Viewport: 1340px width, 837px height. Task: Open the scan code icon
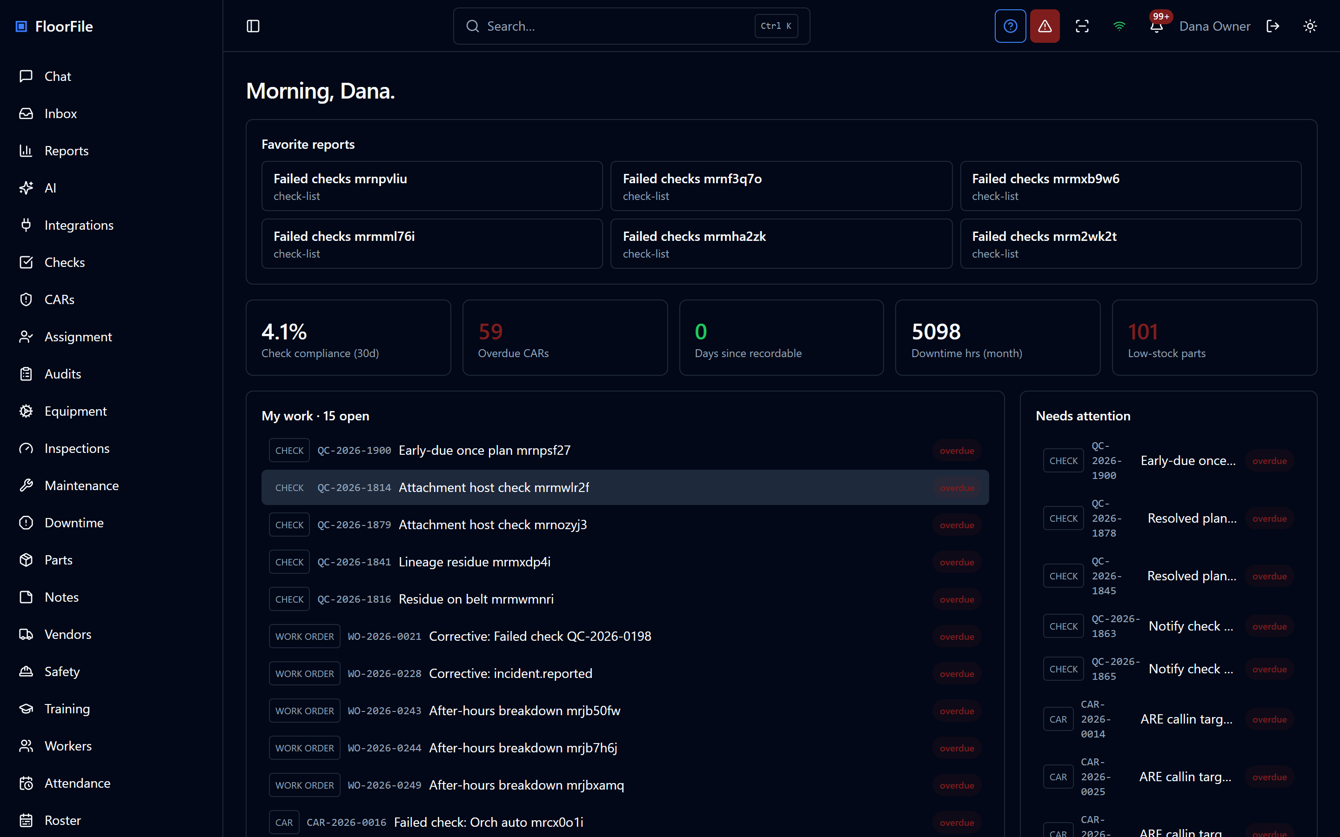pyautogui.click(x=1082, y=26)
